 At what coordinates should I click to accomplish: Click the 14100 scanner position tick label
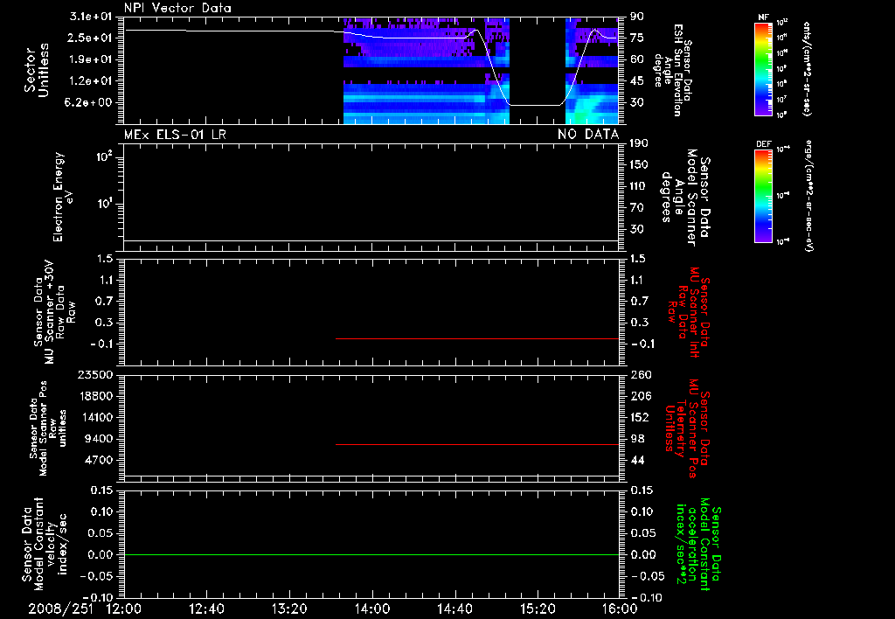point(94,417)
